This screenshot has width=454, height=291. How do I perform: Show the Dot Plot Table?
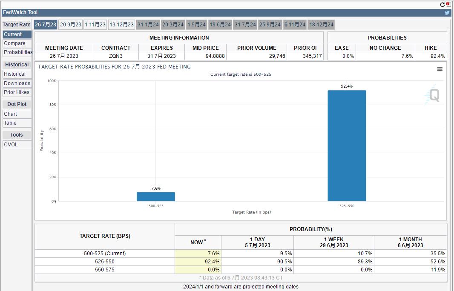(11, 123)
